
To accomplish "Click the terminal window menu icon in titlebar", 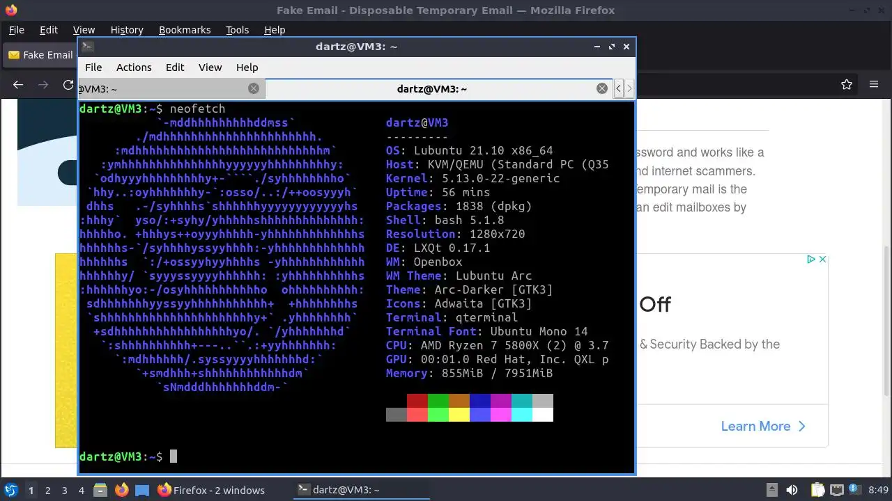I will click(x=87, y=47).
